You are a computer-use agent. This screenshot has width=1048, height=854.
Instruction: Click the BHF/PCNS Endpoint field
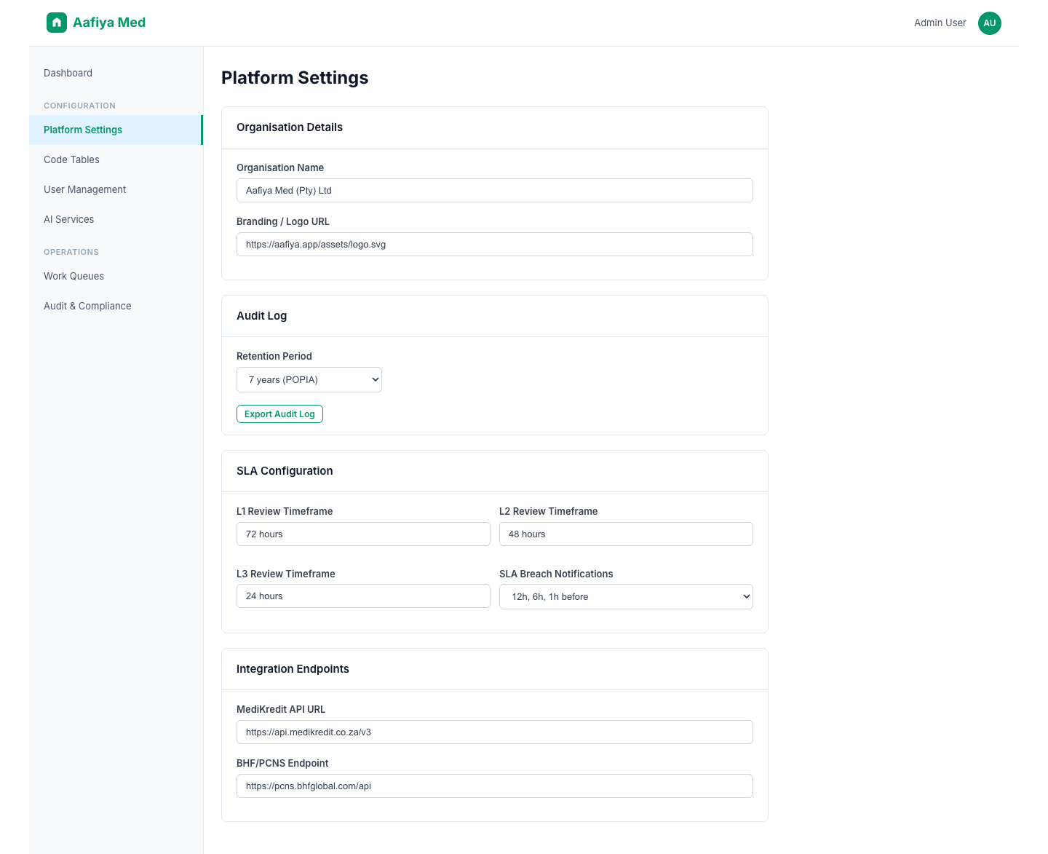[x=495, y=786]
